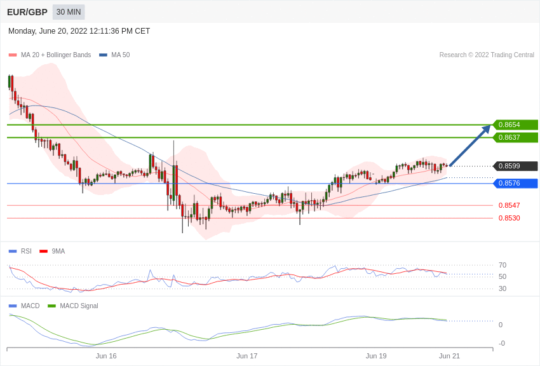The height and width of the screenshot is (366, 540).
Task: Click the 0.8547 red support label
Action: [x=509, y=205]
